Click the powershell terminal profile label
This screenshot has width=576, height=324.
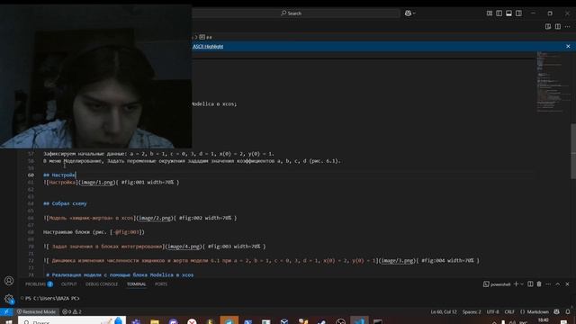[497, 284]
